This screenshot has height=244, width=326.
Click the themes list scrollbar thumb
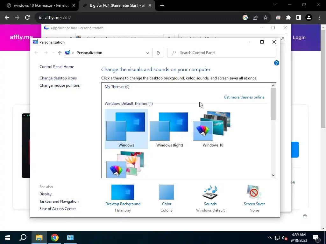click(273, 104)
